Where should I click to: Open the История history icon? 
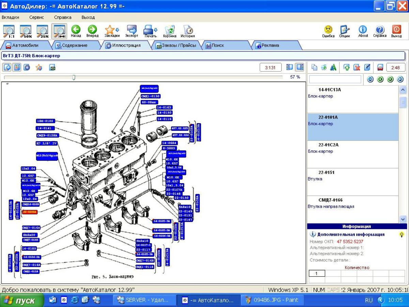(x=187, y=31)
